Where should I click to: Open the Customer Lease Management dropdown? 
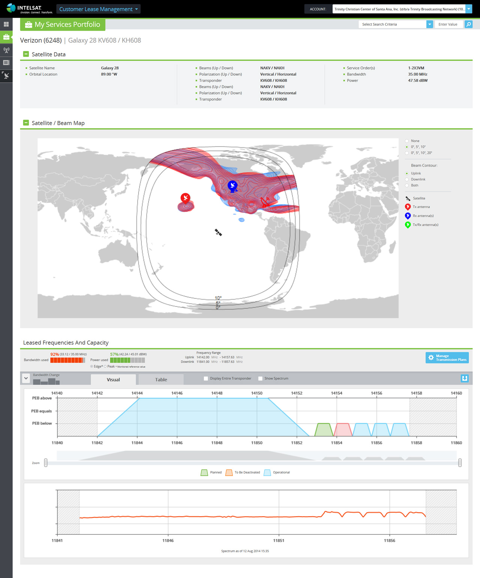98,9
